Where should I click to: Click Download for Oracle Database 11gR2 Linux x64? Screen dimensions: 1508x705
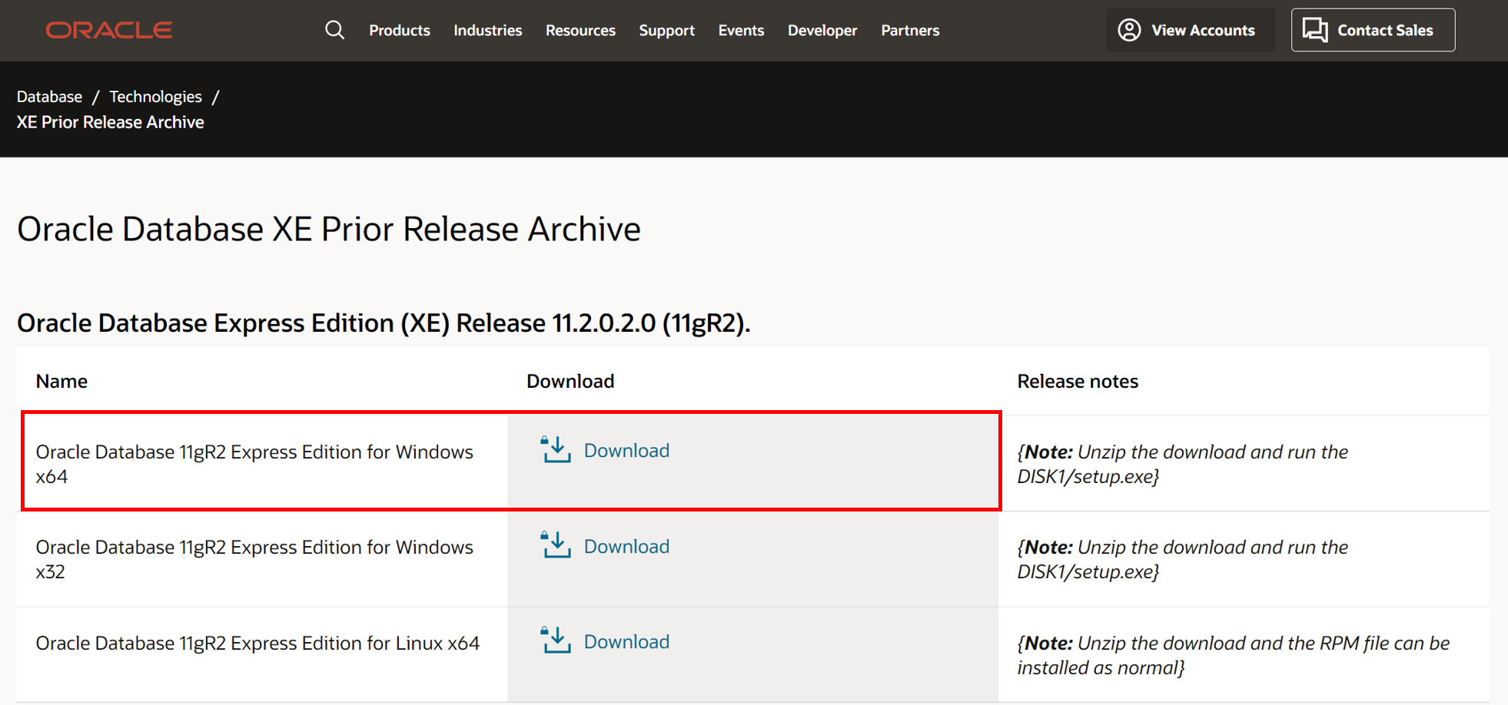[x=626, y=640]
